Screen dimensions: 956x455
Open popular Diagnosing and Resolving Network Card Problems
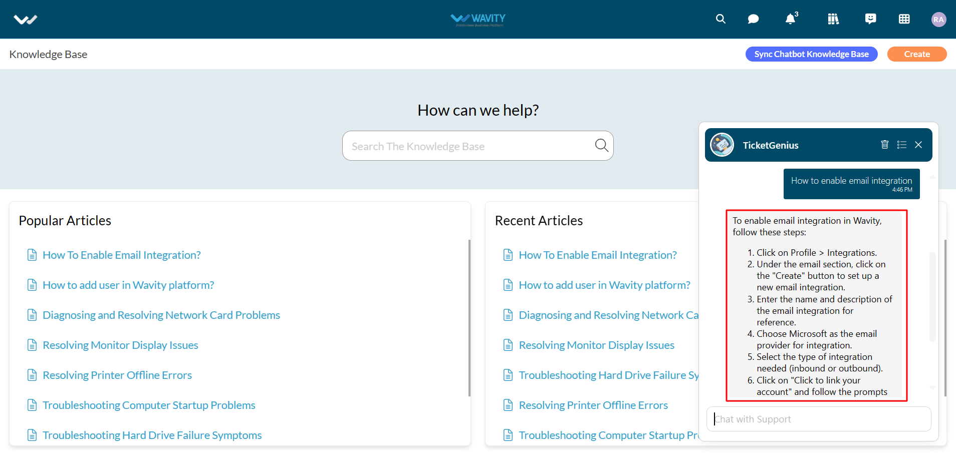pos(161,315)
